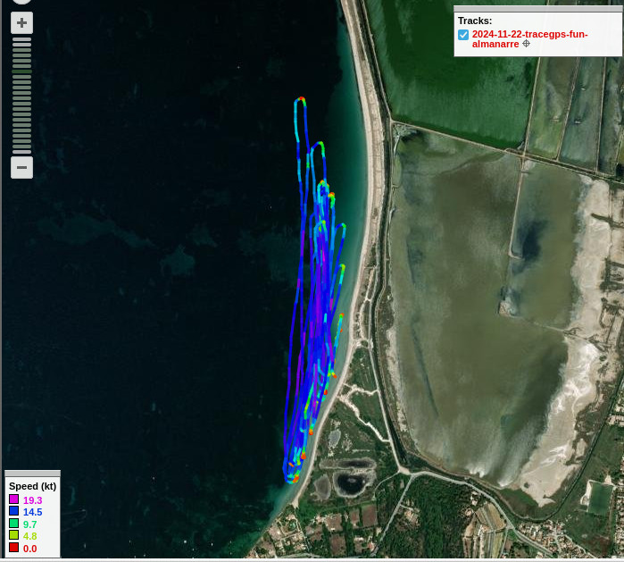
Task: Click the northernmost tip of the GPS track
Action: click(301, 99)
